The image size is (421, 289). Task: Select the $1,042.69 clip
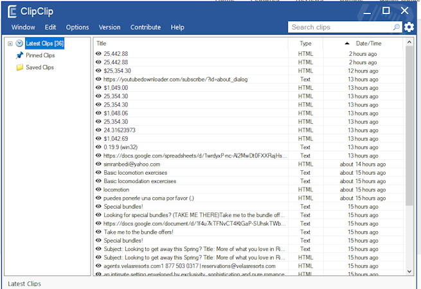(x=116, y=139)
